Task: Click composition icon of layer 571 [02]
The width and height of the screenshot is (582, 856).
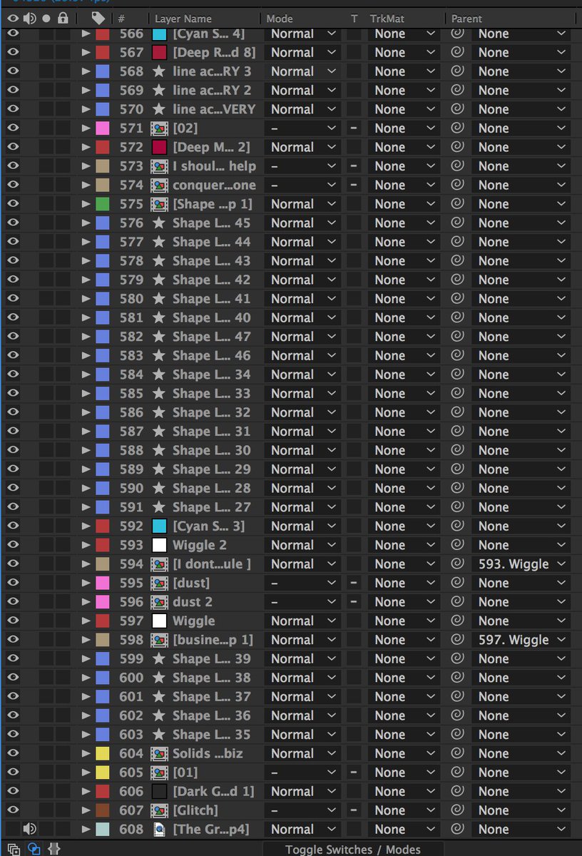Action: pyautogui.click(x=159, y=128)
